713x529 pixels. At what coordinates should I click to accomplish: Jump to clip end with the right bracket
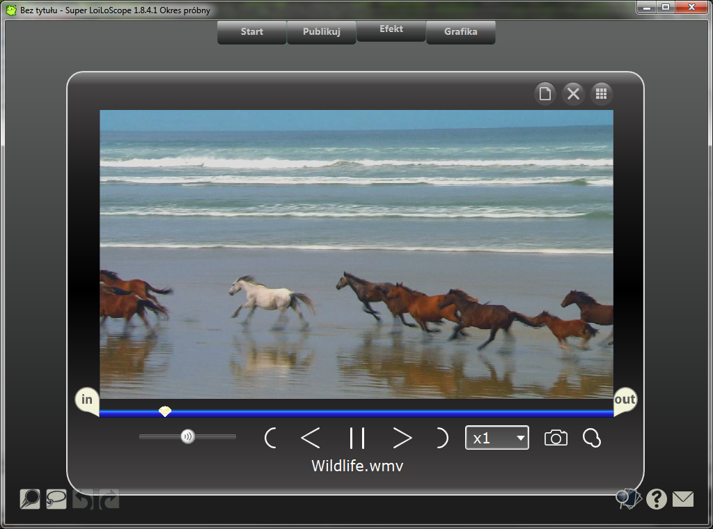coord(442,438)
